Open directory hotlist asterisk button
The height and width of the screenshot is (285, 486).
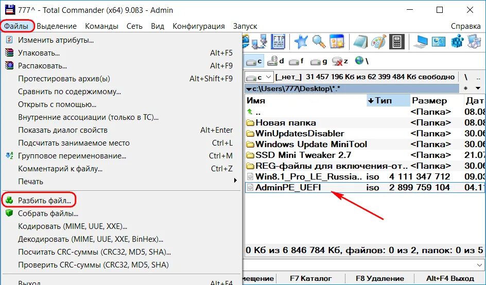[465, 88]
